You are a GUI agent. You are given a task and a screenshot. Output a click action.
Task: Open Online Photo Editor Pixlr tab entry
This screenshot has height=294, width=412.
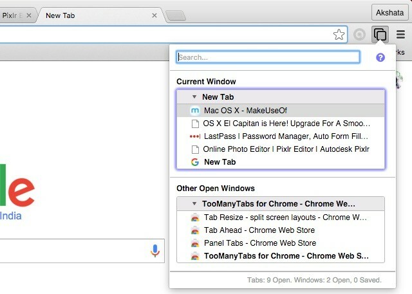click(281, 149)
